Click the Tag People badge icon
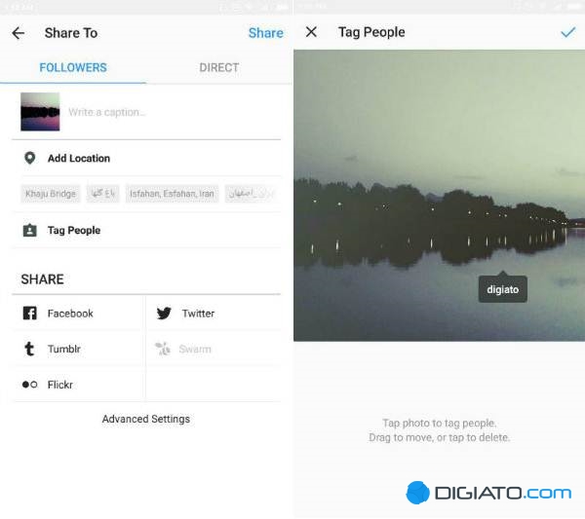The image size is (585, 519). tap(30, 230)
